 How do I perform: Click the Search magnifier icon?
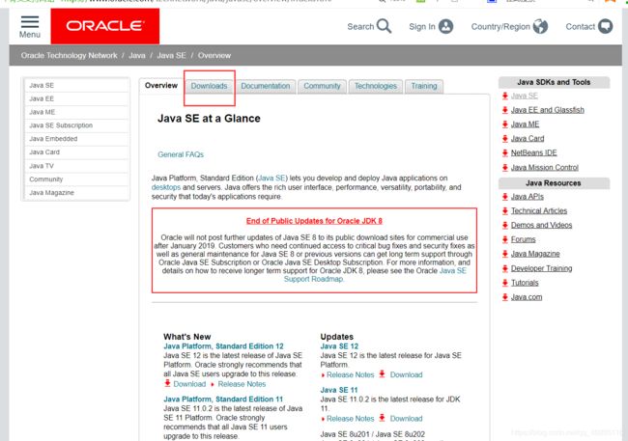(x=385, y=26)
